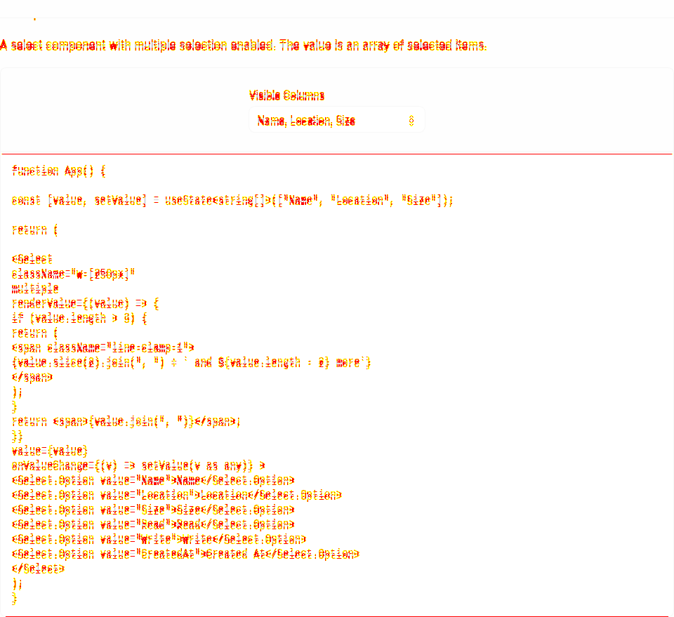
Task: Click the 'multiple' prop code line
Action: 35,288
